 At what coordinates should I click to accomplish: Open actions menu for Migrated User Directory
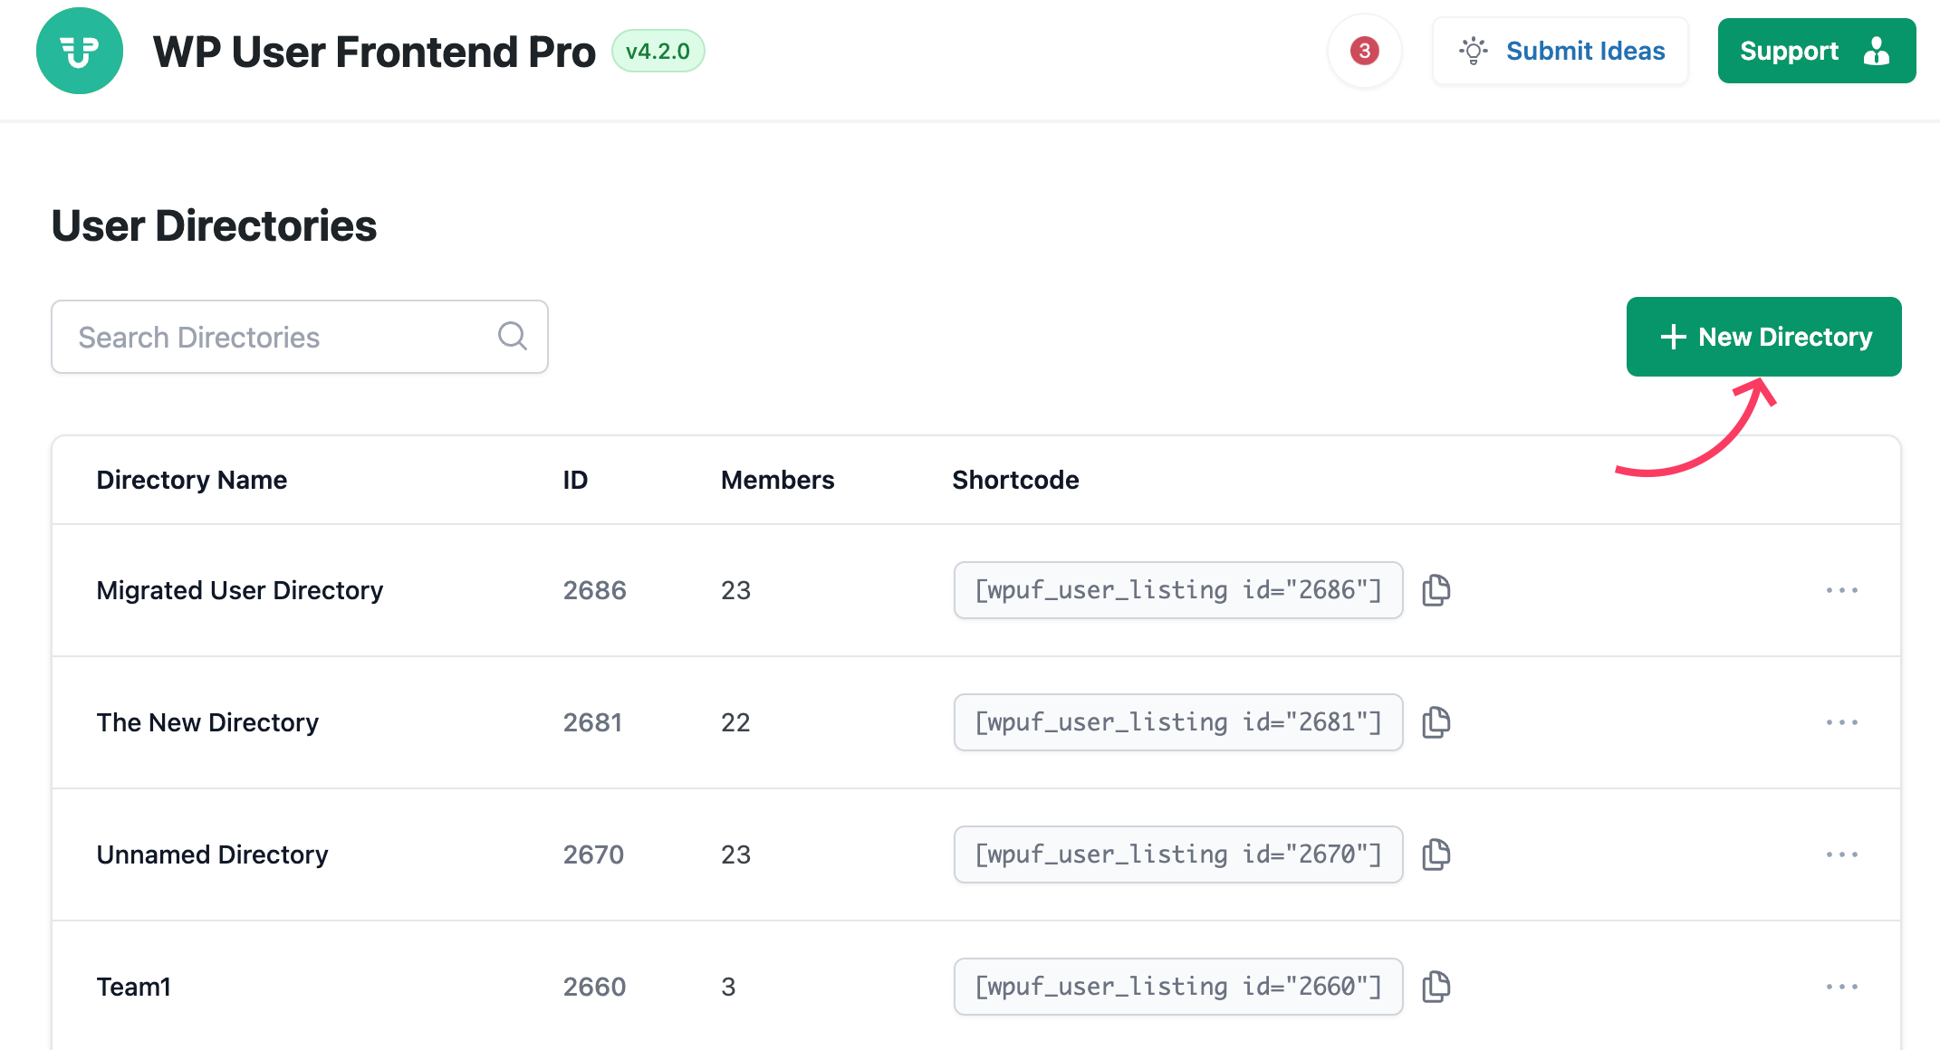pos(1842,590)
